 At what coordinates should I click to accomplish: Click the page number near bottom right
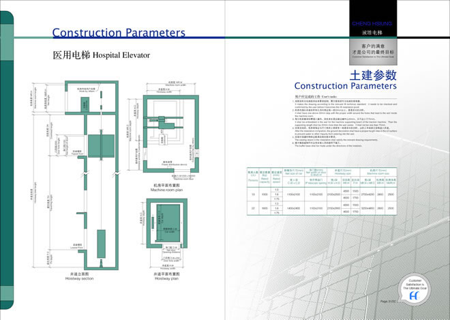coord(388,302)
